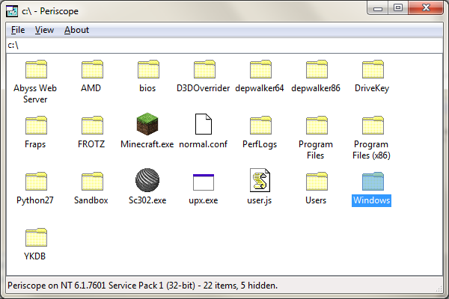
Task: Click the Periscope title bar app icon
Action: click(x=12, y=11)
